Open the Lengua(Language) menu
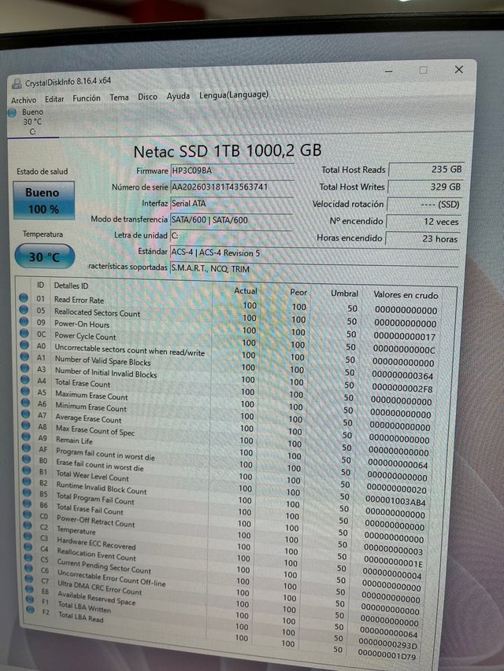 click(234, 94)
